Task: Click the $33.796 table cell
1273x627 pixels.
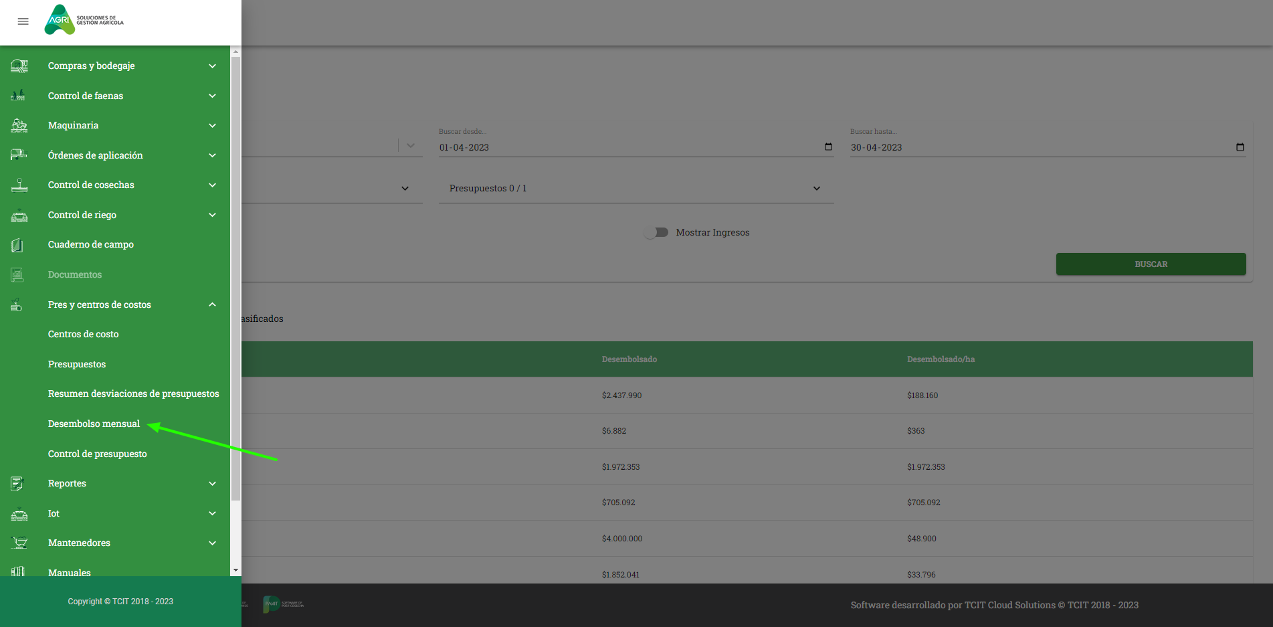Action: (x=921, y=575)
